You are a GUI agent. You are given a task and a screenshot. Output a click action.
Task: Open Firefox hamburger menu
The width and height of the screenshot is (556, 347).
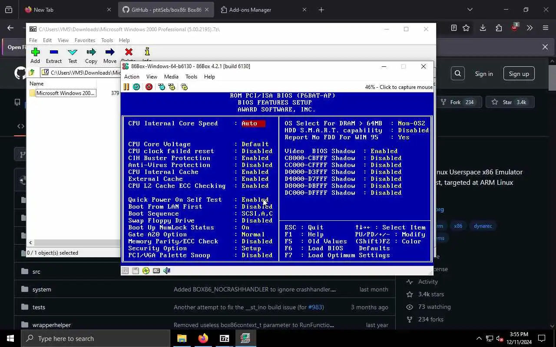pyautogui.click(x=546, y=28)
